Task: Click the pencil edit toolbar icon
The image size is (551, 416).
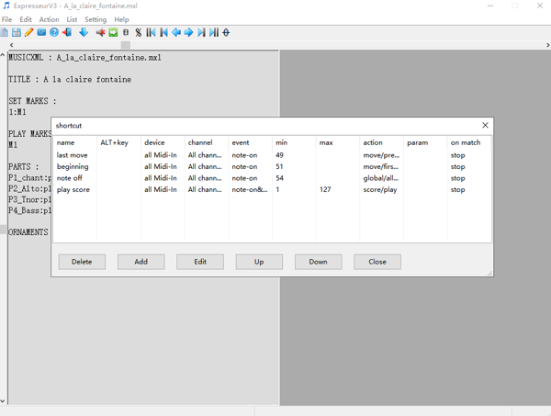Action: click(28, 32)
